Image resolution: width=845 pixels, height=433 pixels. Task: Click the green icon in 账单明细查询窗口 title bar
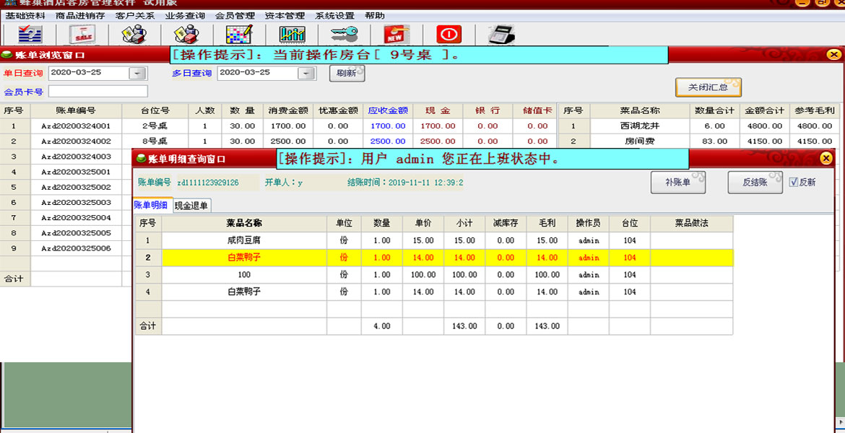(x=142, y=158)
